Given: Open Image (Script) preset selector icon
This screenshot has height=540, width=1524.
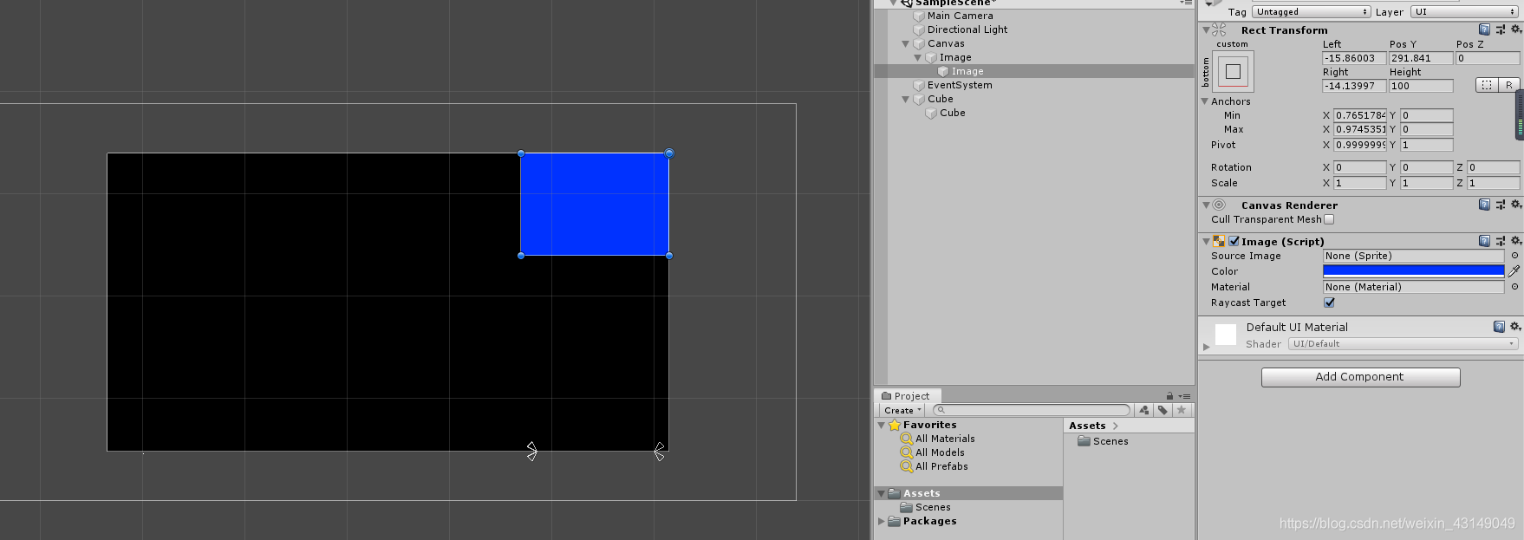Looking at the screenshot, I should (x=1501, y=241).
